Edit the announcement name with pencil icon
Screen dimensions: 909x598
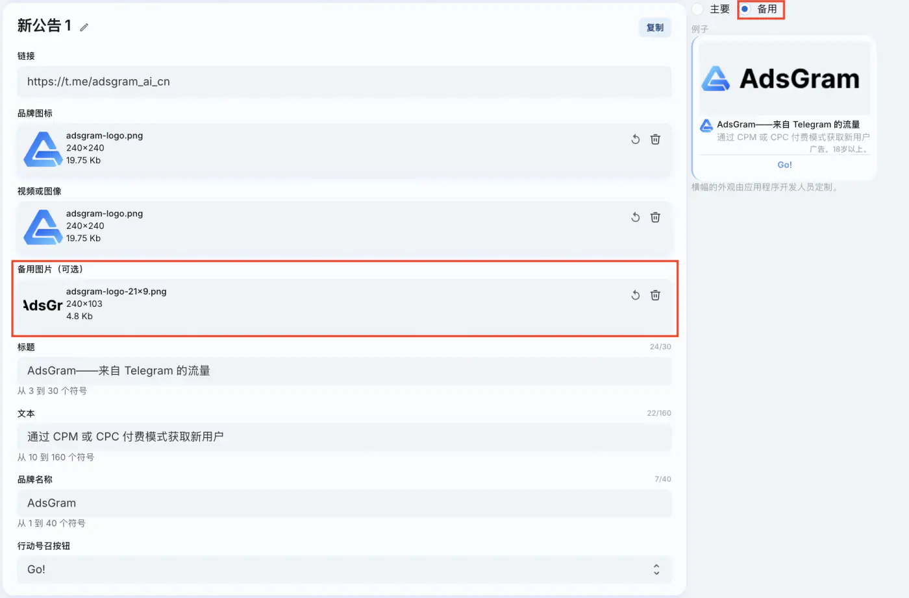84,27
